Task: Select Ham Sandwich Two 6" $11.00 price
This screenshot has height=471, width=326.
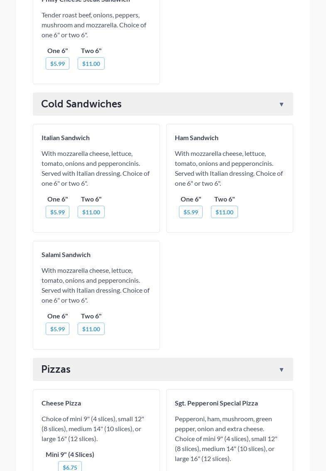Action: click(224, 212)
